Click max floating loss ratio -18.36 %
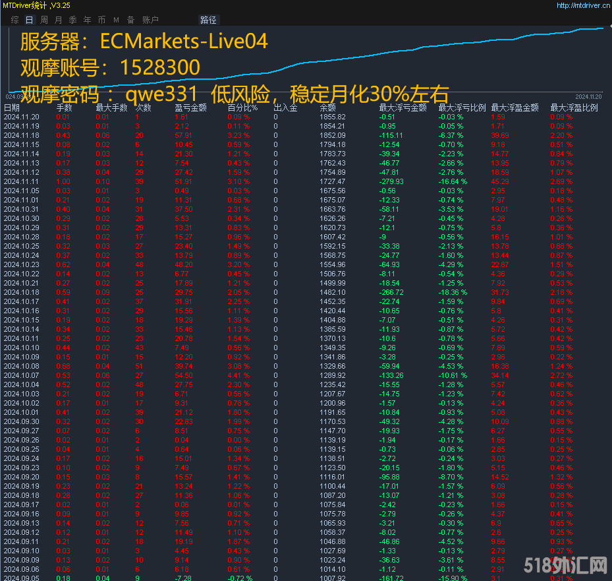This screenshot has height=581, width=612. tap(453, 292)
